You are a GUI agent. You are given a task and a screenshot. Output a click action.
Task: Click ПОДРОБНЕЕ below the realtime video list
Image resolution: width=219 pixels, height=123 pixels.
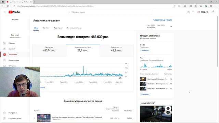[144, 94]
